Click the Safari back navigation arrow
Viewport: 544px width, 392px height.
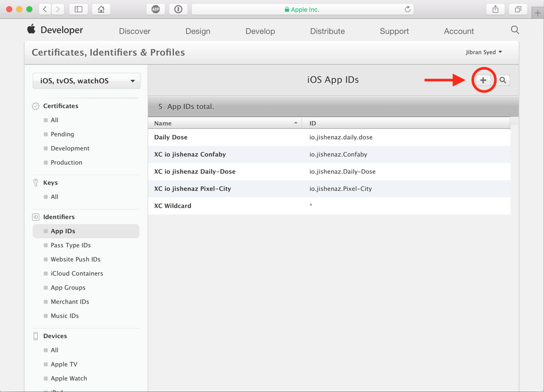[x=45, y=10]
